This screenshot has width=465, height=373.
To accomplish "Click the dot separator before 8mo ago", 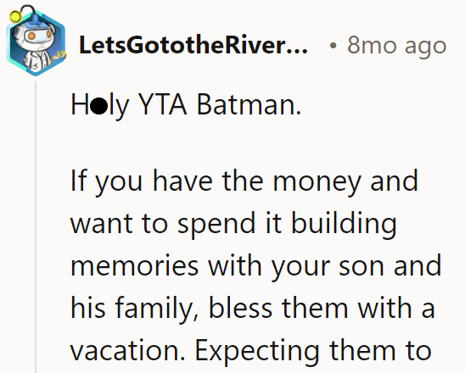I will point(333,46).
